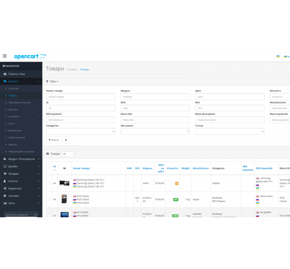Open the OpenCart logo home
Viewport: 290px width, 269px height.
tap(30, 56)
